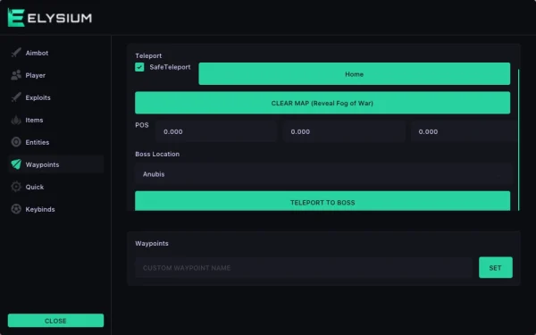Click the Boss Location label
This screenshot has height=335, width=536.
pos(157,155)
